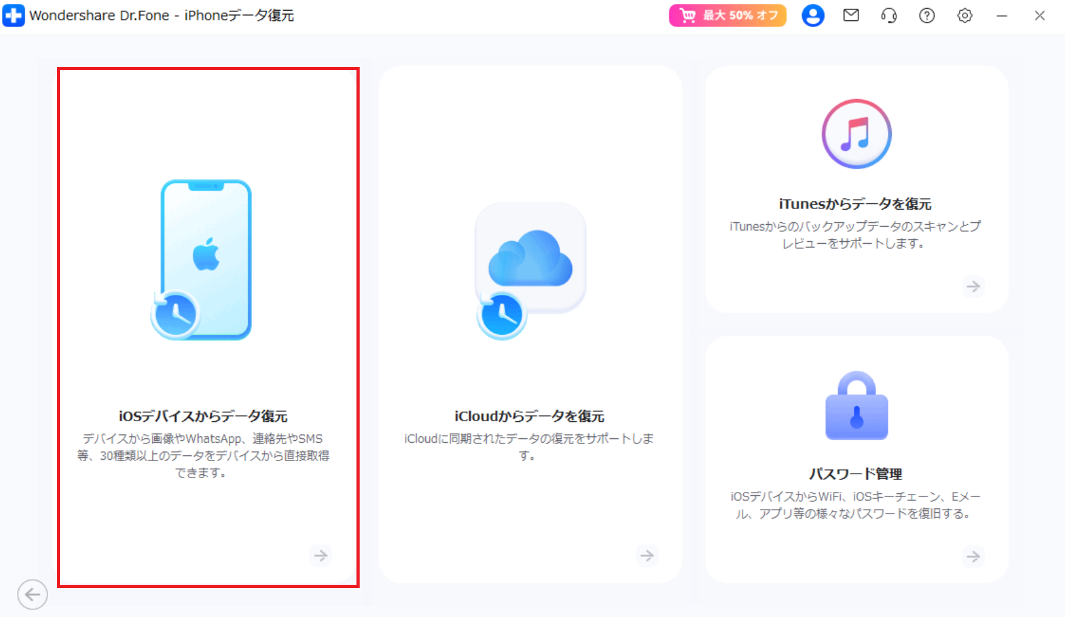The height and width of the screenshot is (617, 1065).
Task: Go back with the circular left arrow
Action: 32,594
